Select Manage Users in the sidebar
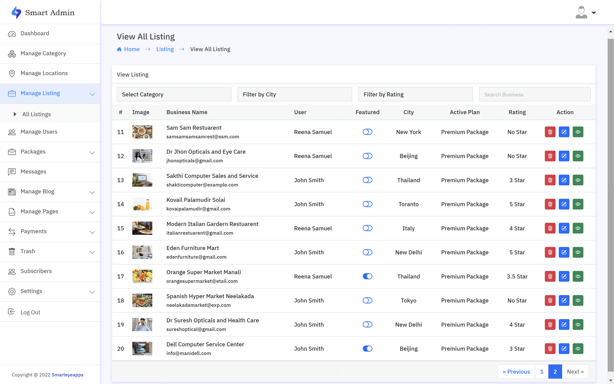 (39, 132)
